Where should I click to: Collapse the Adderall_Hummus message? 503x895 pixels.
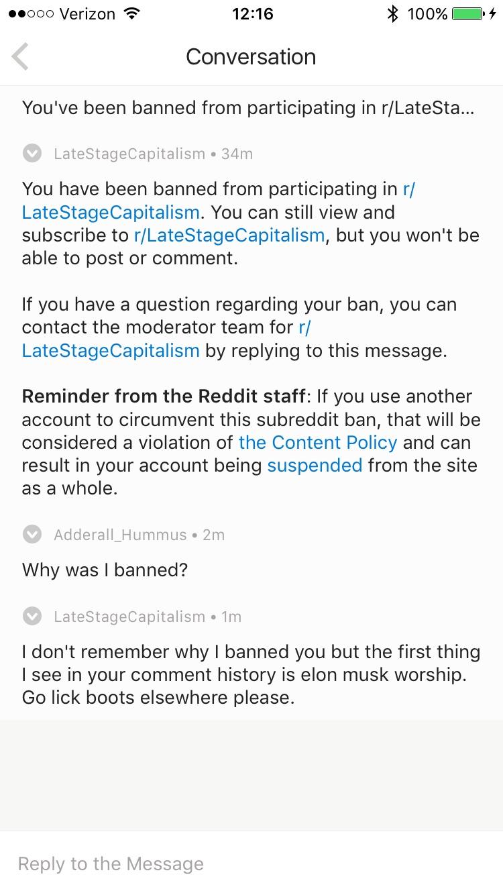click(x=32, y=535)
